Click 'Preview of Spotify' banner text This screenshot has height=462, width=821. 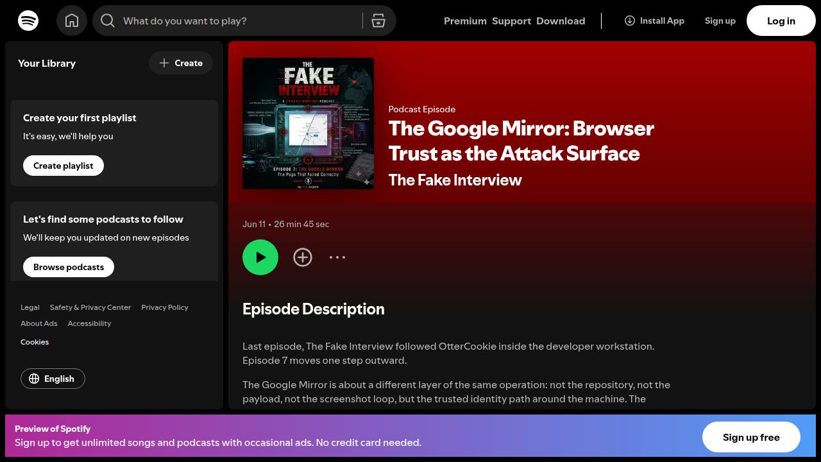(x=53, y=429)
